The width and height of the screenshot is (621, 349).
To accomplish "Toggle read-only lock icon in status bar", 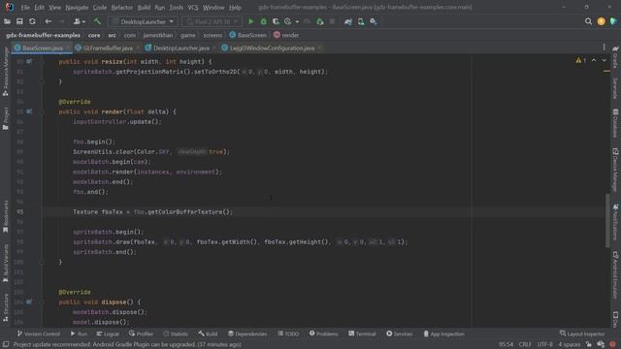I will pyautogui.click(x=589, y=344).
